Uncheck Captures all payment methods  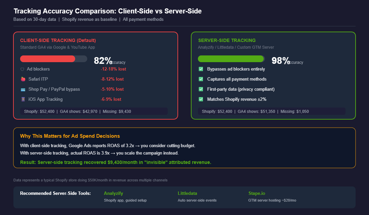click(201, 79)
